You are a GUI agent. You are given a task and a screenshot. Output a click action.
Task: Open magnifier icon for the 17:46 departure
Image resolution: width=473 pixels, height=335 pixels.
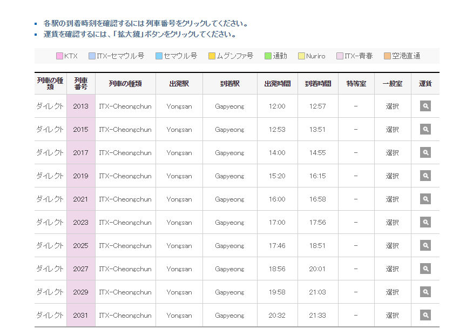coord(425,245)
